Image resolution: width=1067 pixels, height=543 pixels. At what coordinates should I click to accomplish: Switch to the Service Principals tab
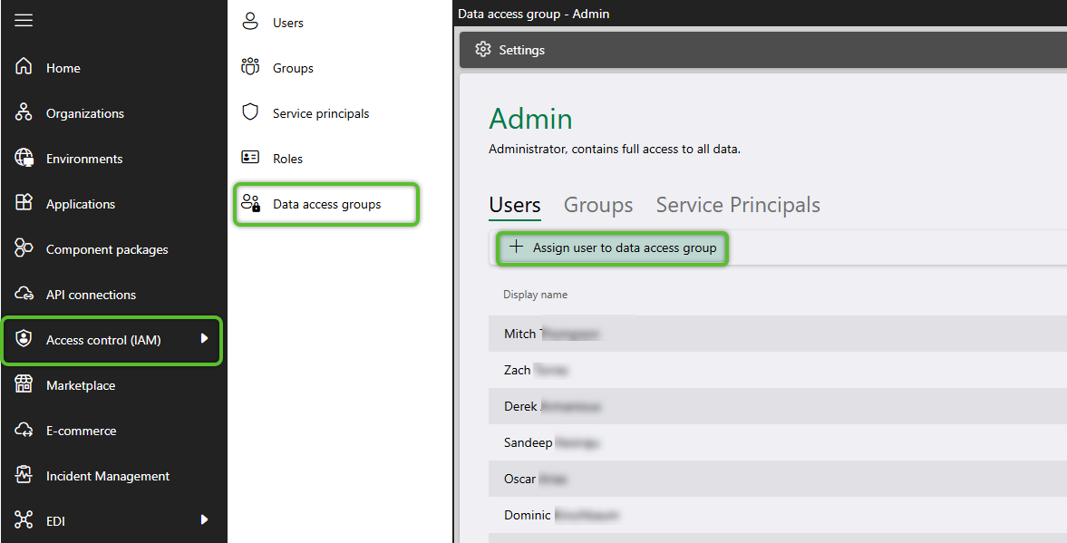738,206
